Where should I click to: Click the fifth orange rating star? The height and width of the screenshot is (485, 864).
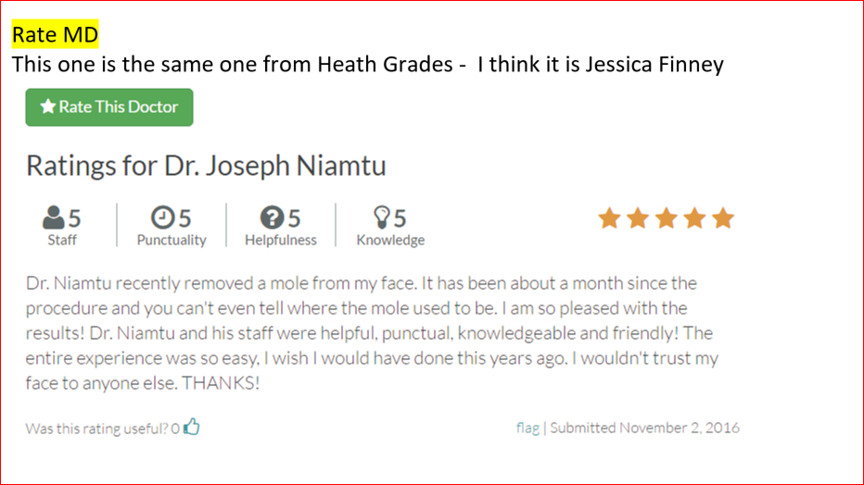point(723,218)
